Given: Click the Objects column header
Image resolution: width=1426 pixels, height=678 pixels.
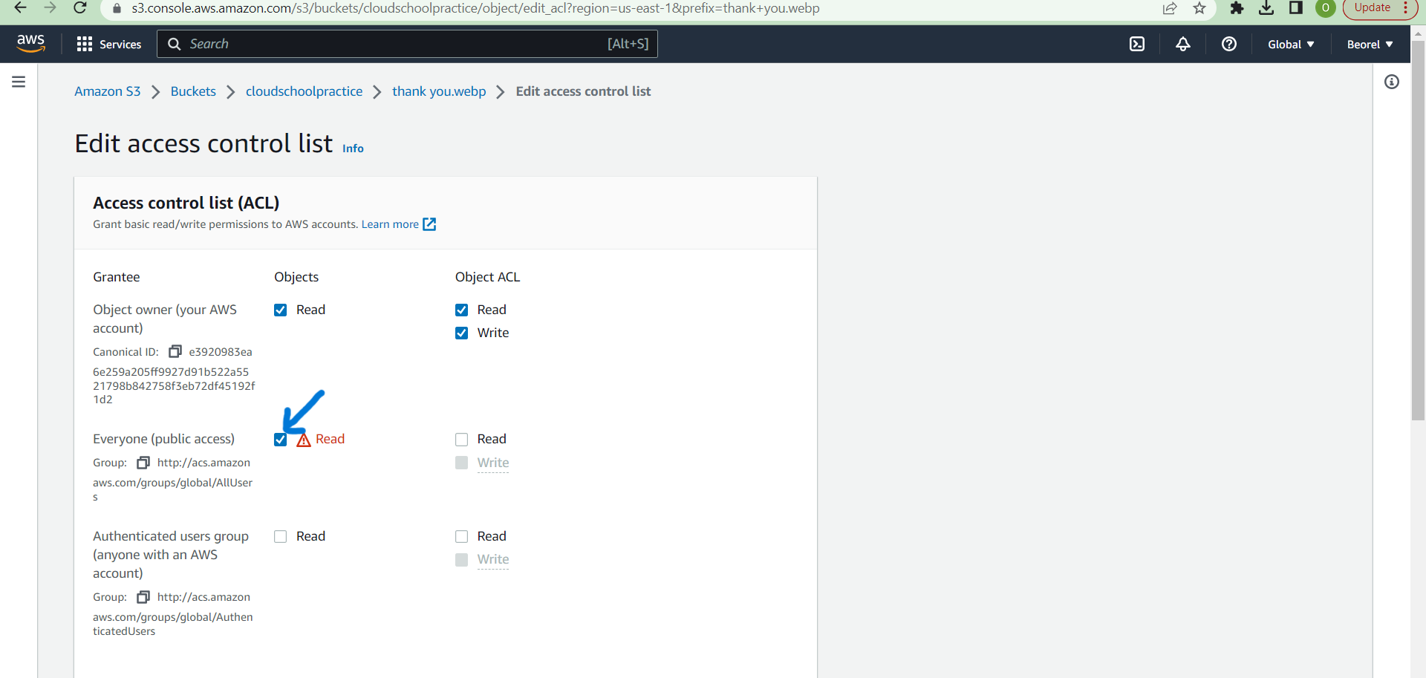Looking at the screenshot, I should (296, 277).
